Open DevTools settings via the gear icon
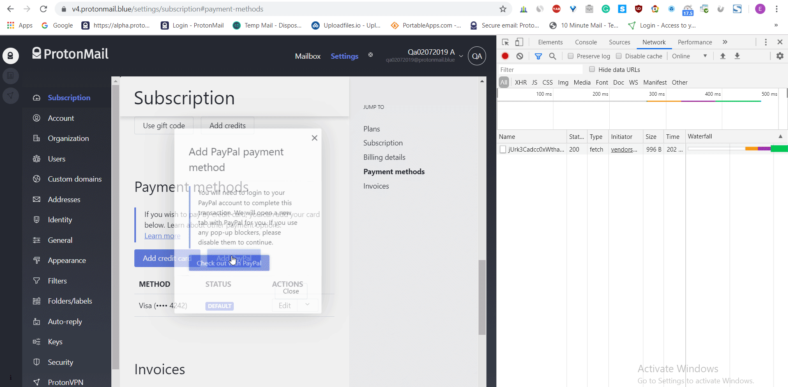Screen dimensions: 788x387 [x=780, y=56]
